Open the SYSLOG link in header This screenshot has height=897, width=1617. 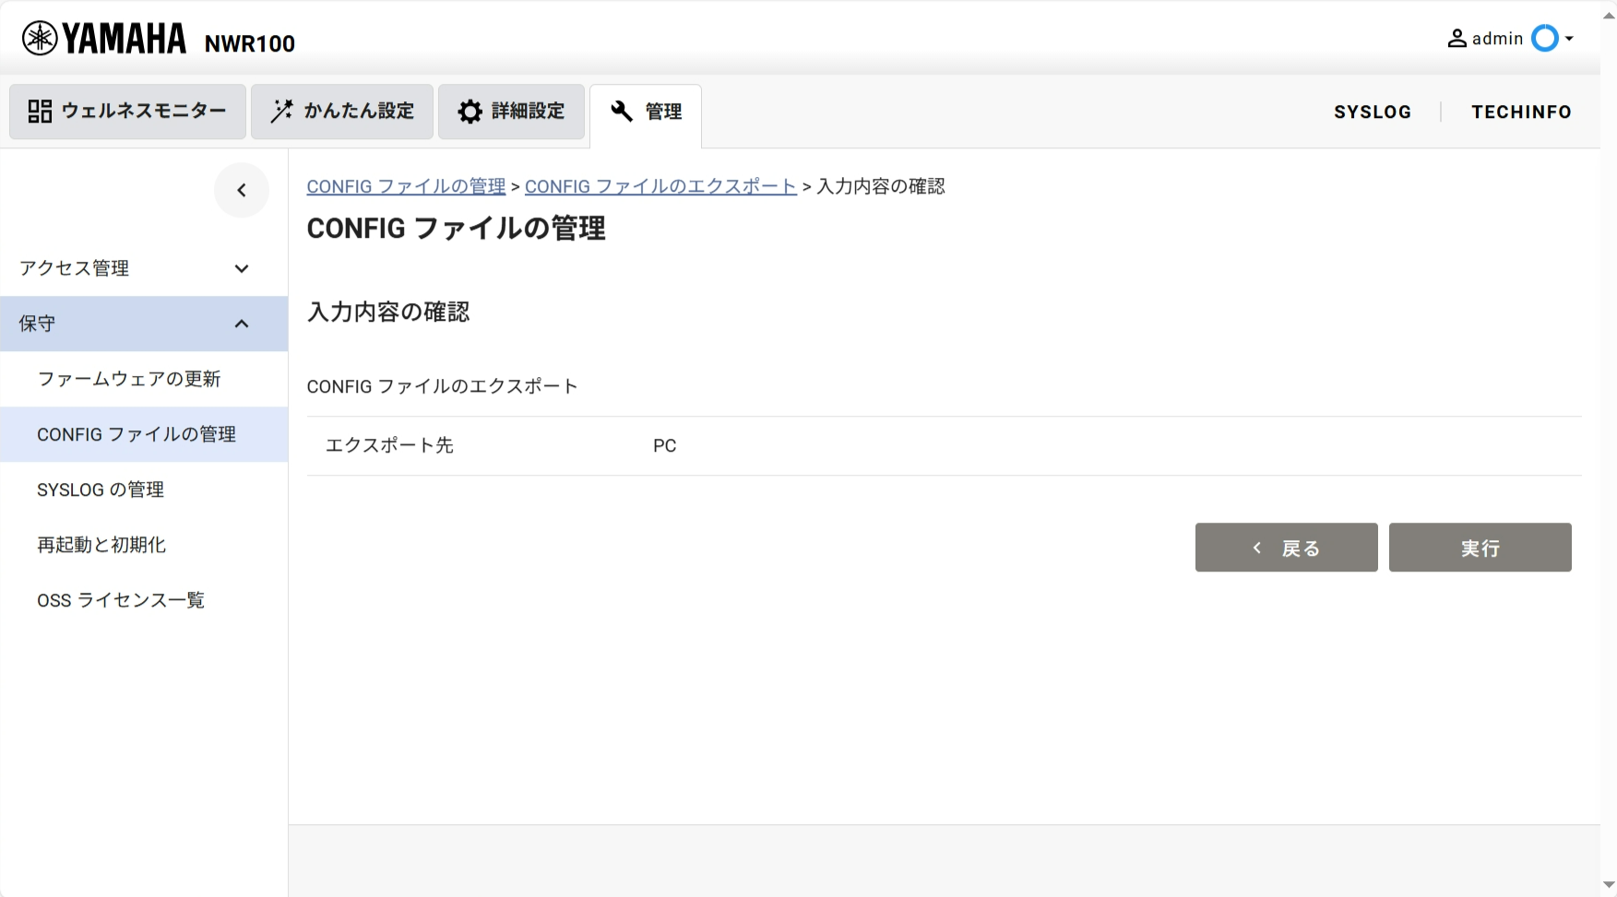tap(1372, 112)
